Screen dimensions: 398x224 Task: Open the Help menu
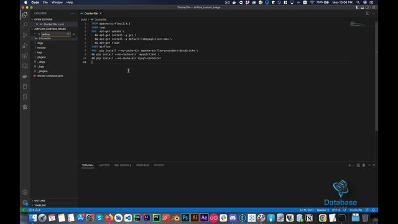70,2
